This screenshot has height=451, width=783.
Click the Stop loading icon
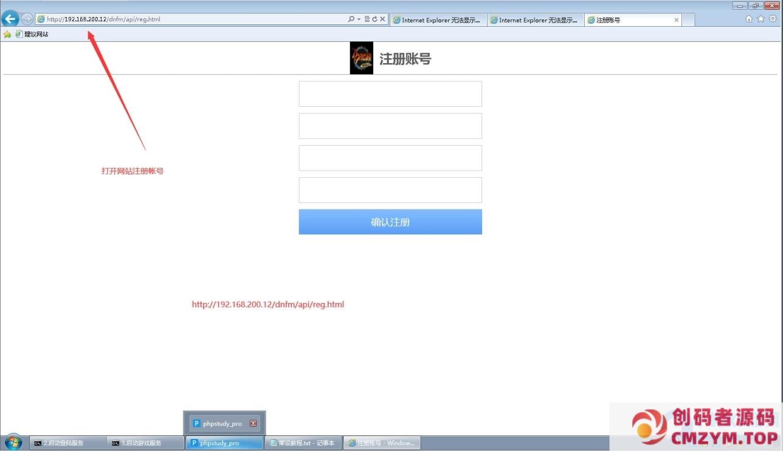coord(382,19)
